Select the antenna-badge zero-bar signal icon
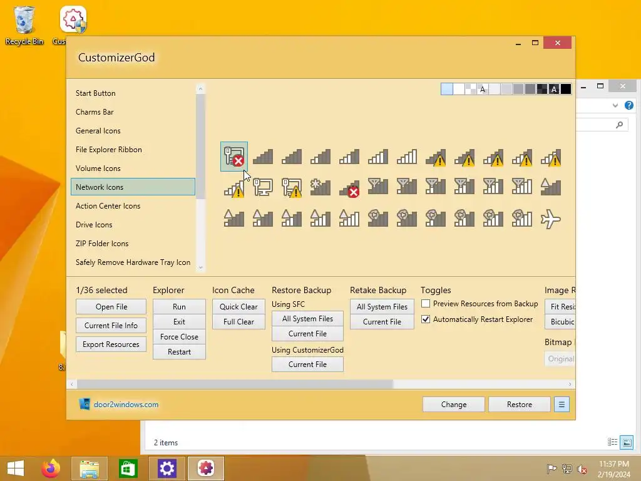This screenshot has height=481, width=641. click(x=377, y=186)
